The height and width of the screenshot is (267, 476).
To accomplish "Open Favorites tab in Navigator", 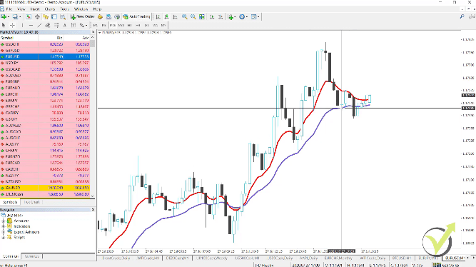I will tap(32, 256).
